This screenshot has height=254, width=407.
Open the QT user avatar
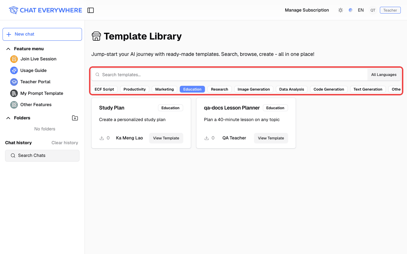click(373, 10)
